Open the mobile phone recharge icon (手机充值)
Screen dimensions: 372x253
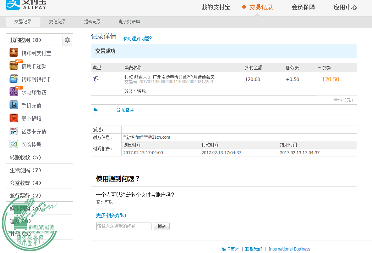pos(14,105)
